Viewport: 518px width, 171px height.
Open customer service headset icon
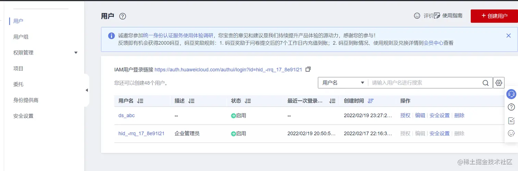(x=511, y=94)
